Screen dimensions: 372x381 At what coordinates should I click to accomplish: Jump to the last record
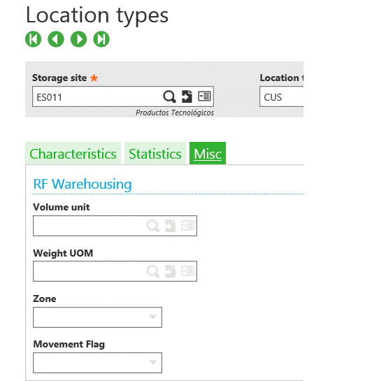(101, 39)
